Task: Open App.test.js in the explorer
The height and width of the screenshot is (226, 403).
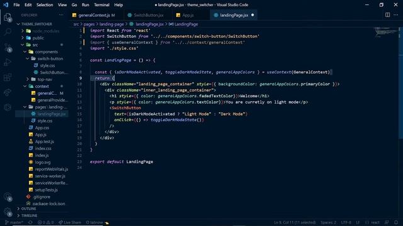Action: (45, 141)
